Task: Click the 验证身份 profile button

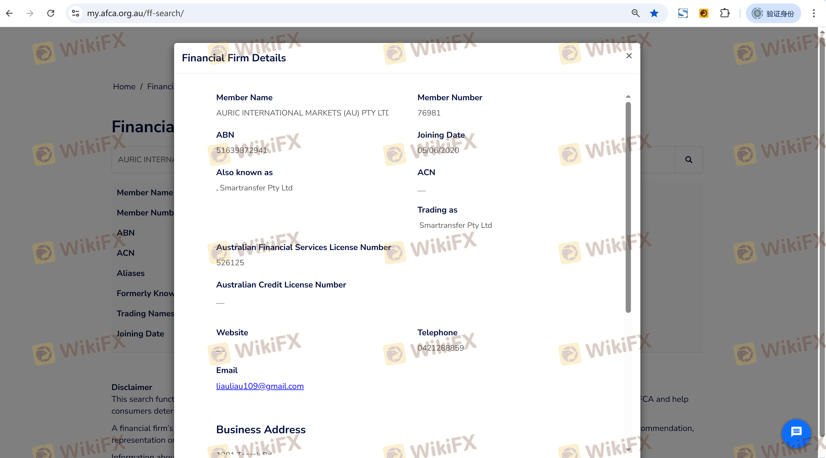Action: [x=773, y=13]
